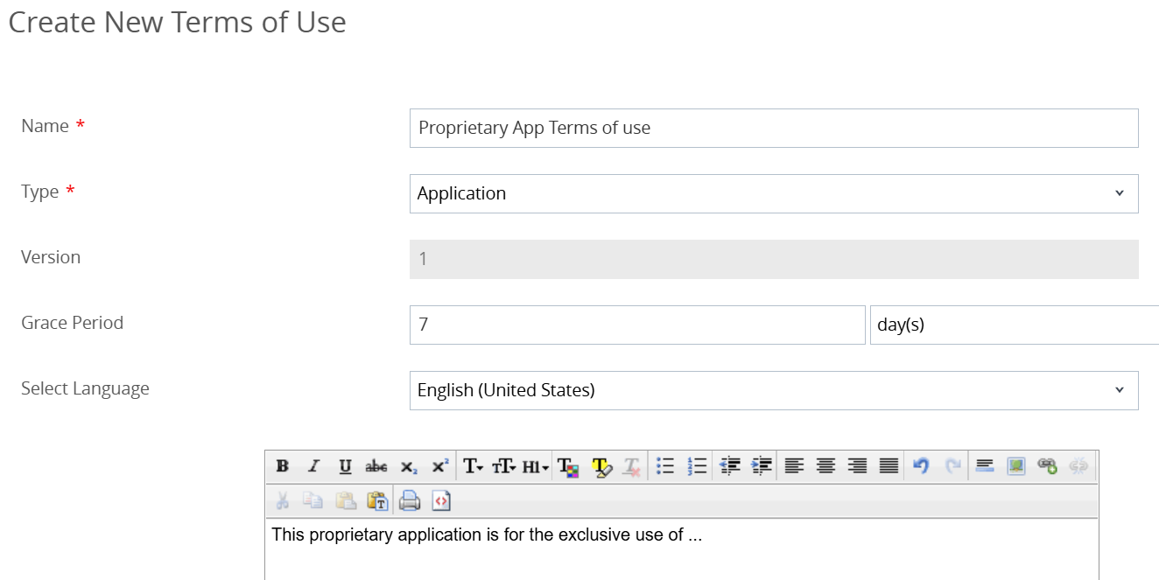Viewport: 1159px width, 580px height.
Task: Toggle center text alignment
Action: [x=825, y=465]
